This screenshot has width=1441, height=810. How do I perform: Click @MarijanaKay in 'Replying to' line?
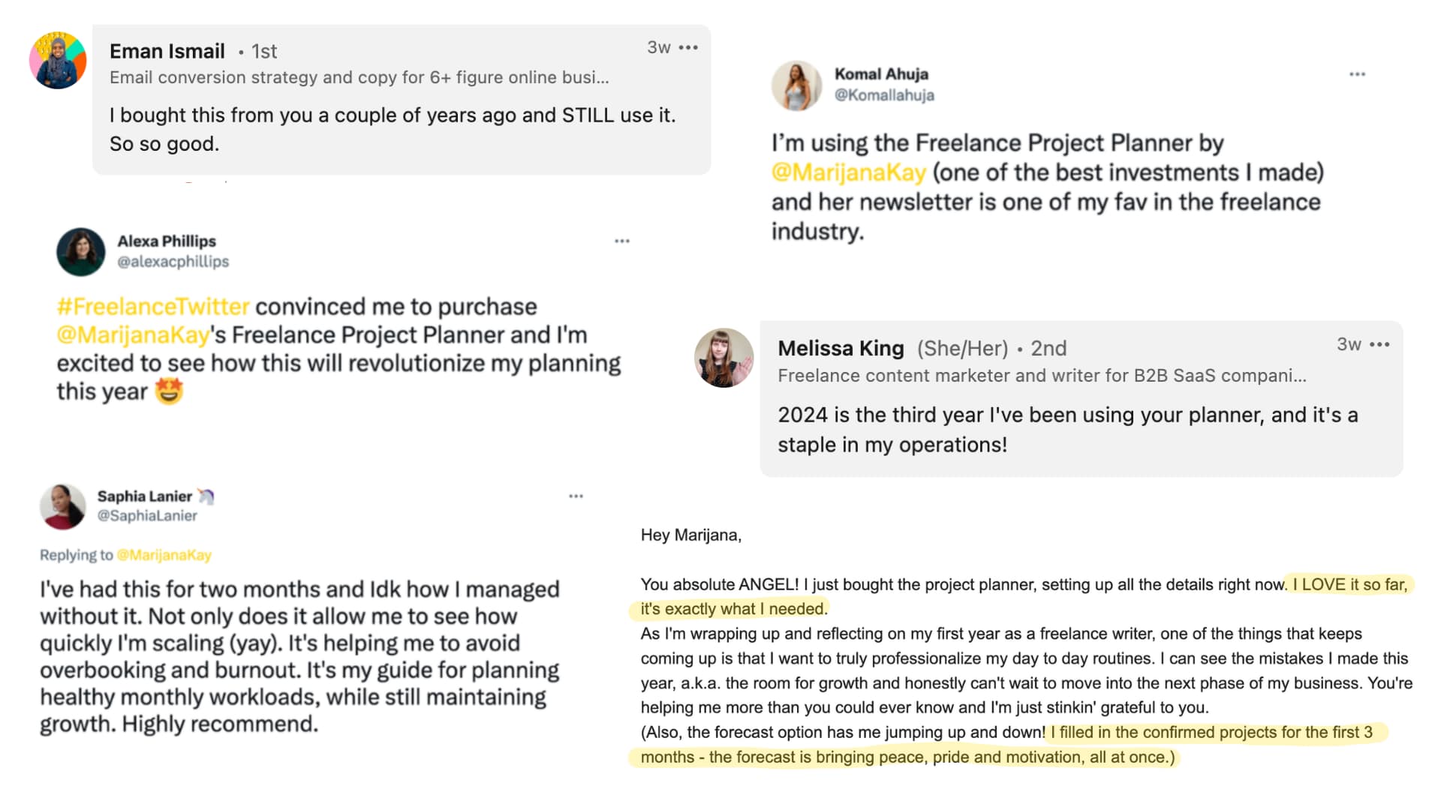[164, 556]
